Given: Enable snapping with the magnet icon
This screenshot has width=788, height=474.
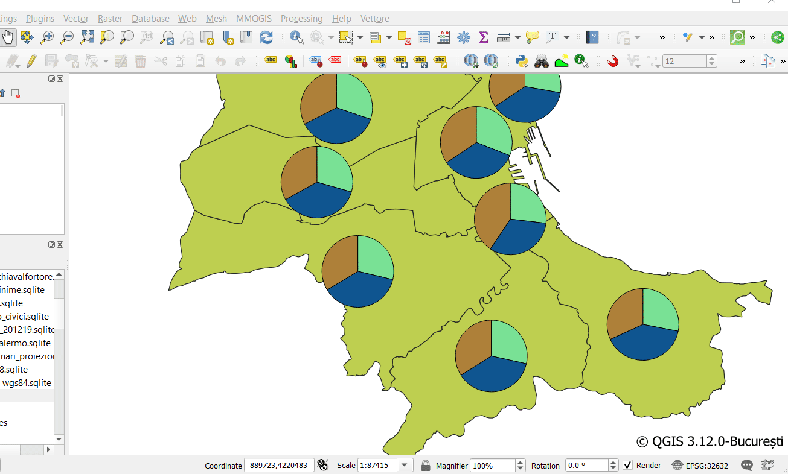Looking at the screenshot, I should (x=612, y=61).
